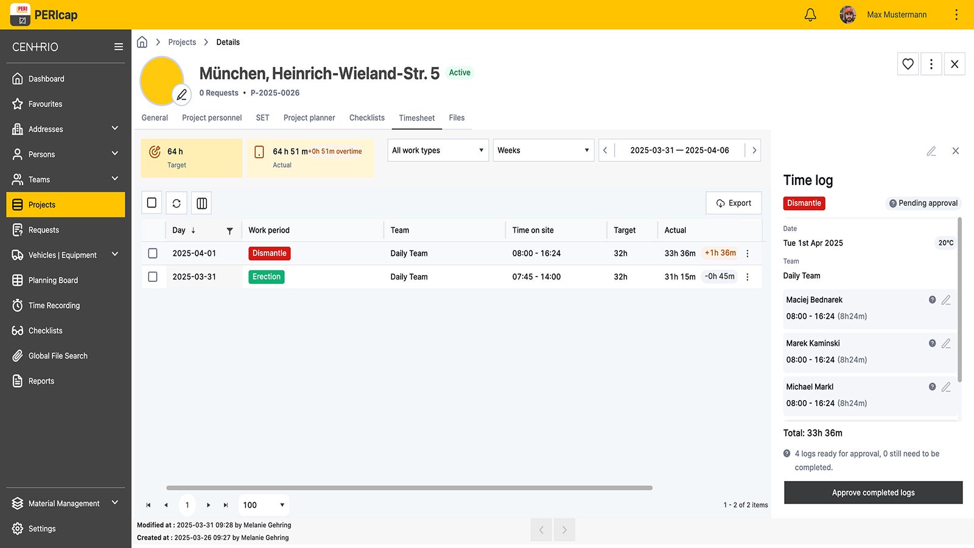Edit Maciej Bednarek's time entry
The width and height of the screenshot is (974, 548).
946,300
